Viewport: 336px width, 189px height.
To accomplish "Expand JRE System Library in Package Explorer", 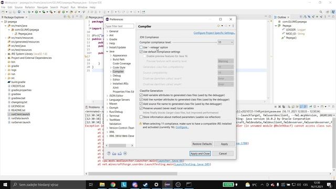I will tap(6, 54).
